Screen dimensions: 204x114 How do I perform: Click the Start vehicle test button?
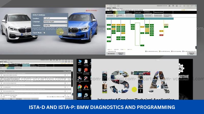111,54
